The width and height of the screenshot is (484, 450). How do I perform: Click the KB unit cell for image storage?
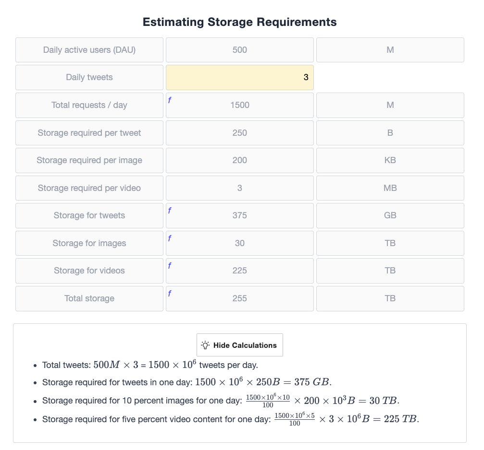390,160
